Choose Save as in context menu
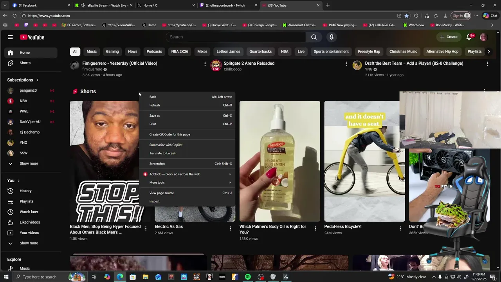The height and width of the screenshot is (282, 501). 187,116
